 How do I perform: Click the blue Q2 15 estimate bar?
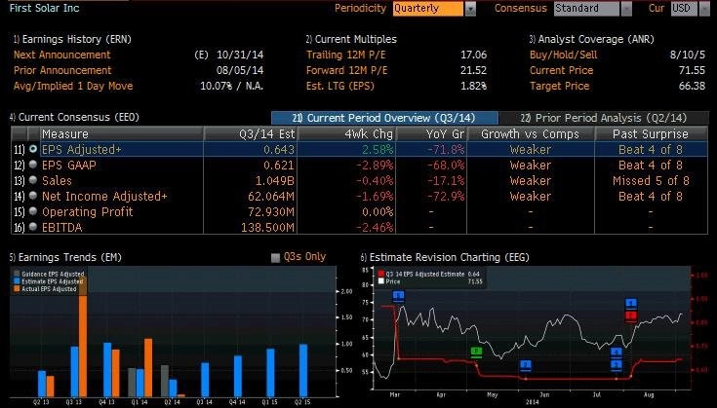(303, 370)
